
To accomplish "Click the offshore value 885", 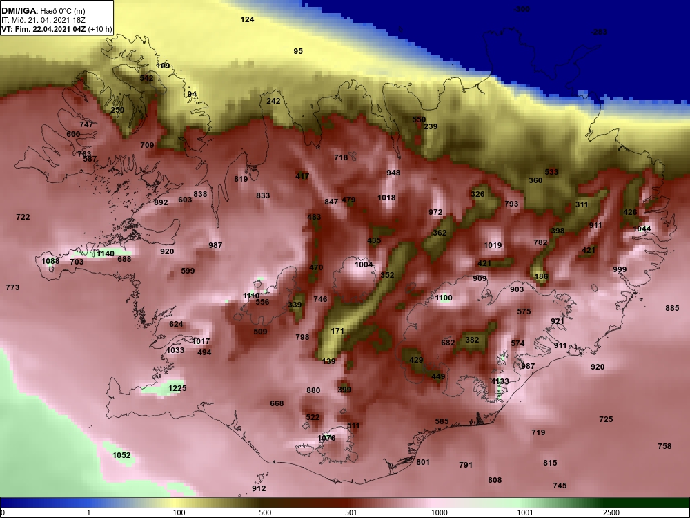I will (672, 308).
